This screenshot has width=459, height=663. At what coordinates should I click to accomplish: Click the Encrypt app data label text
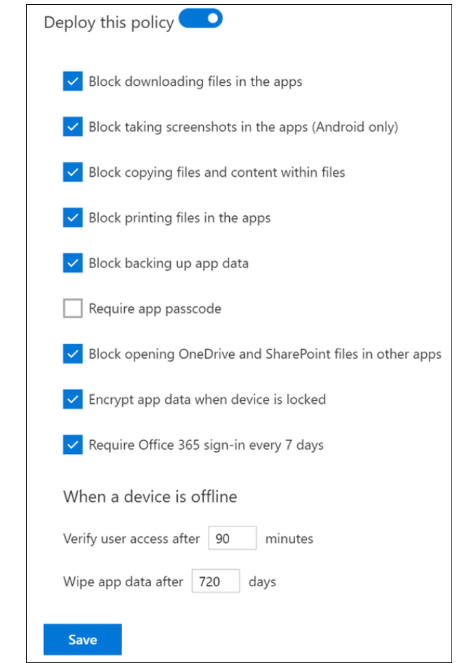point(207,400)
